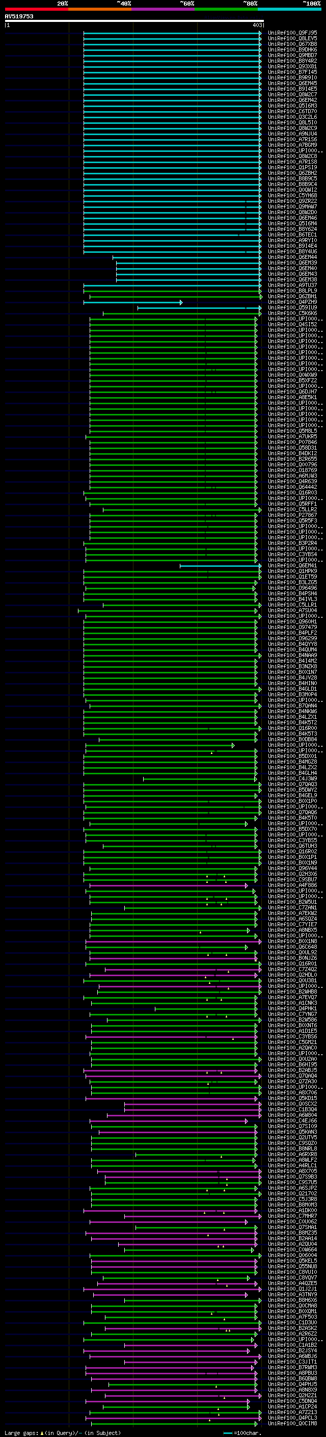Select the UniRef100_O96496 label
Image resolution: width=326 pixels, height=1437 pixels.
292,588
